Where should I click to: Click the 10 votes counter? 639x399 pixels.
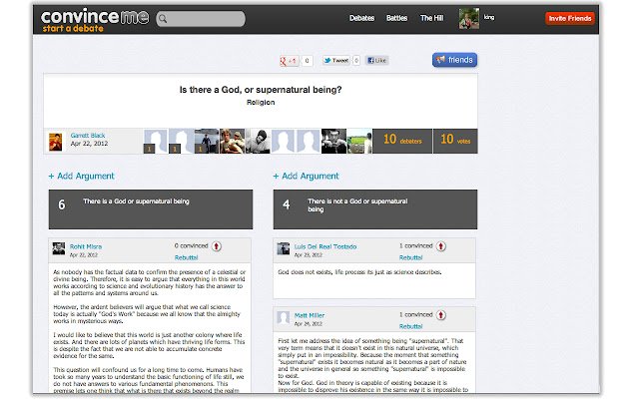click(455, 141)
